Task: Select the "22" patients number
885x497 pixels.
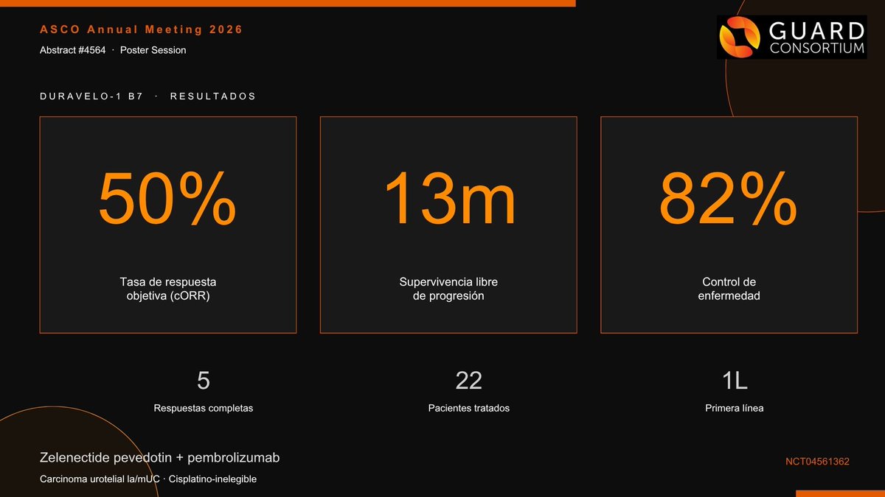Action: (469, 381)
